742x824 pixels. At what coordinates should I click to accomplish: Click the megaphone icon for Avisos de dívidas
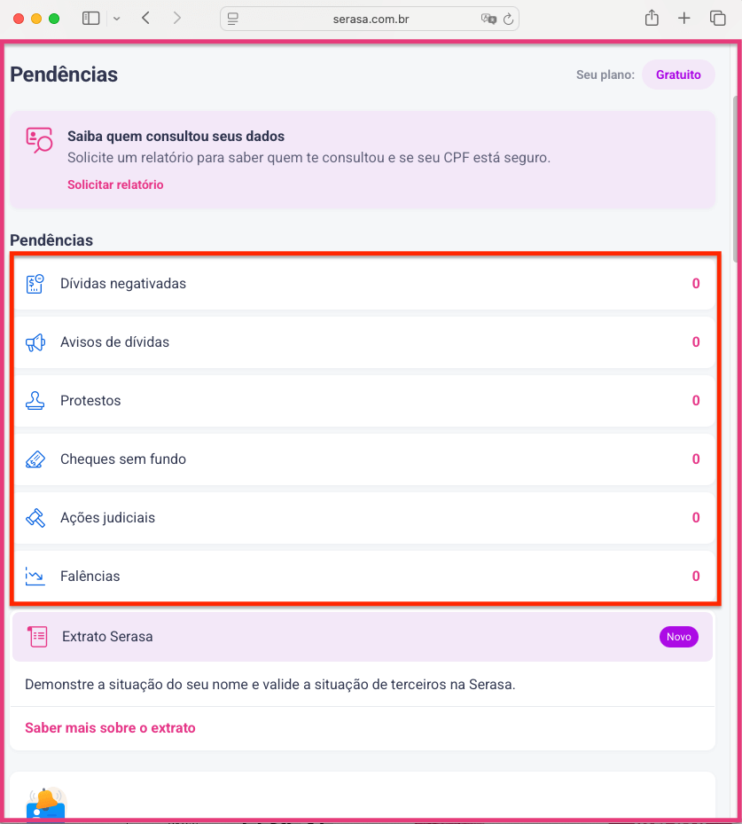click(x=35, y=342)
